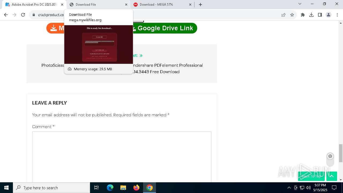Image resolution: width=343 pixels, height=193 pixels.
Task: Click the 'LEAVE A REPLY' heading
Action: tap(50, 103)
